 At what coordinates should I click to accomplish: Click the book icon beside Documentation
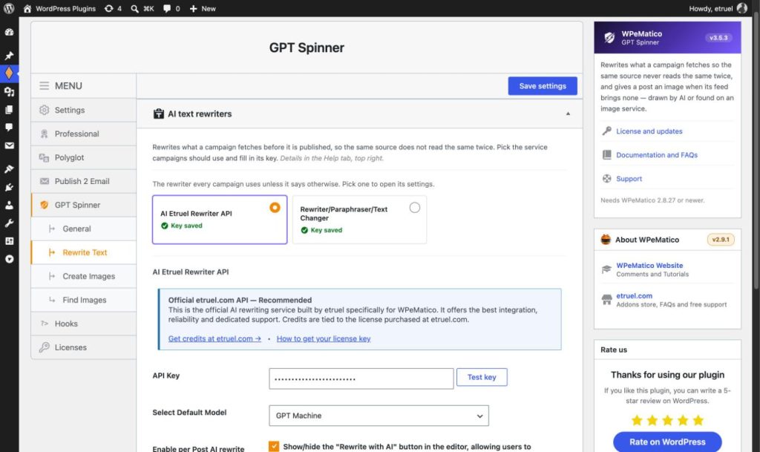click(606, 154)
